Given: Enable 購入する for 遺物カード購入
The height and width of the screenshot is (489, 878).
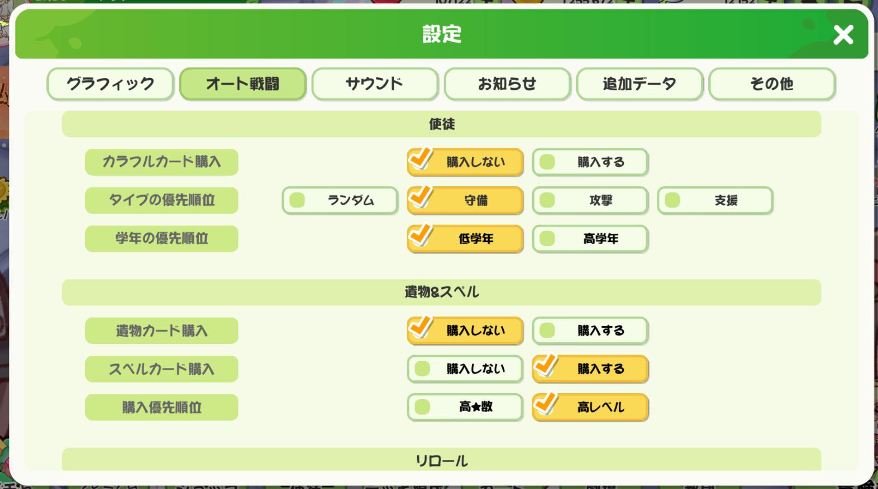Looking at the screenshot, I should (590, 331).
